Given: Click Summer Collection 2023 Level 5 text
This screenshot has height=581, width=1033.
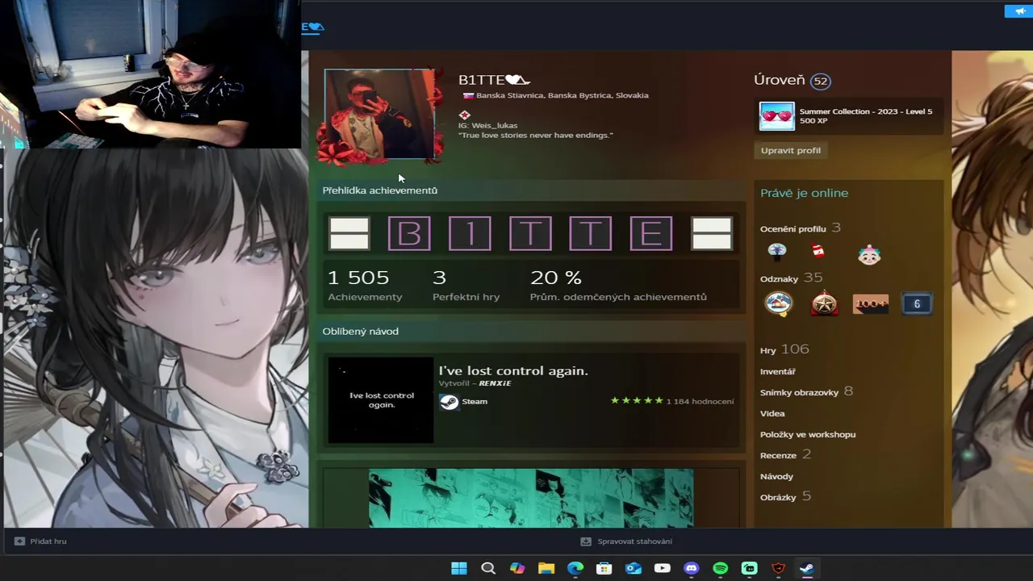Looking at the screenshot, I should pos(866,111).
